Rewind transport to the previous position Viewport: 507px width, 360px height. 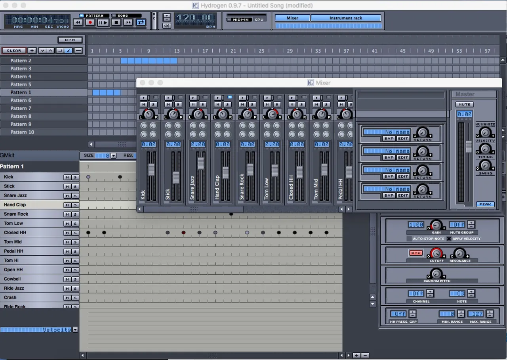tap(78, 23)
